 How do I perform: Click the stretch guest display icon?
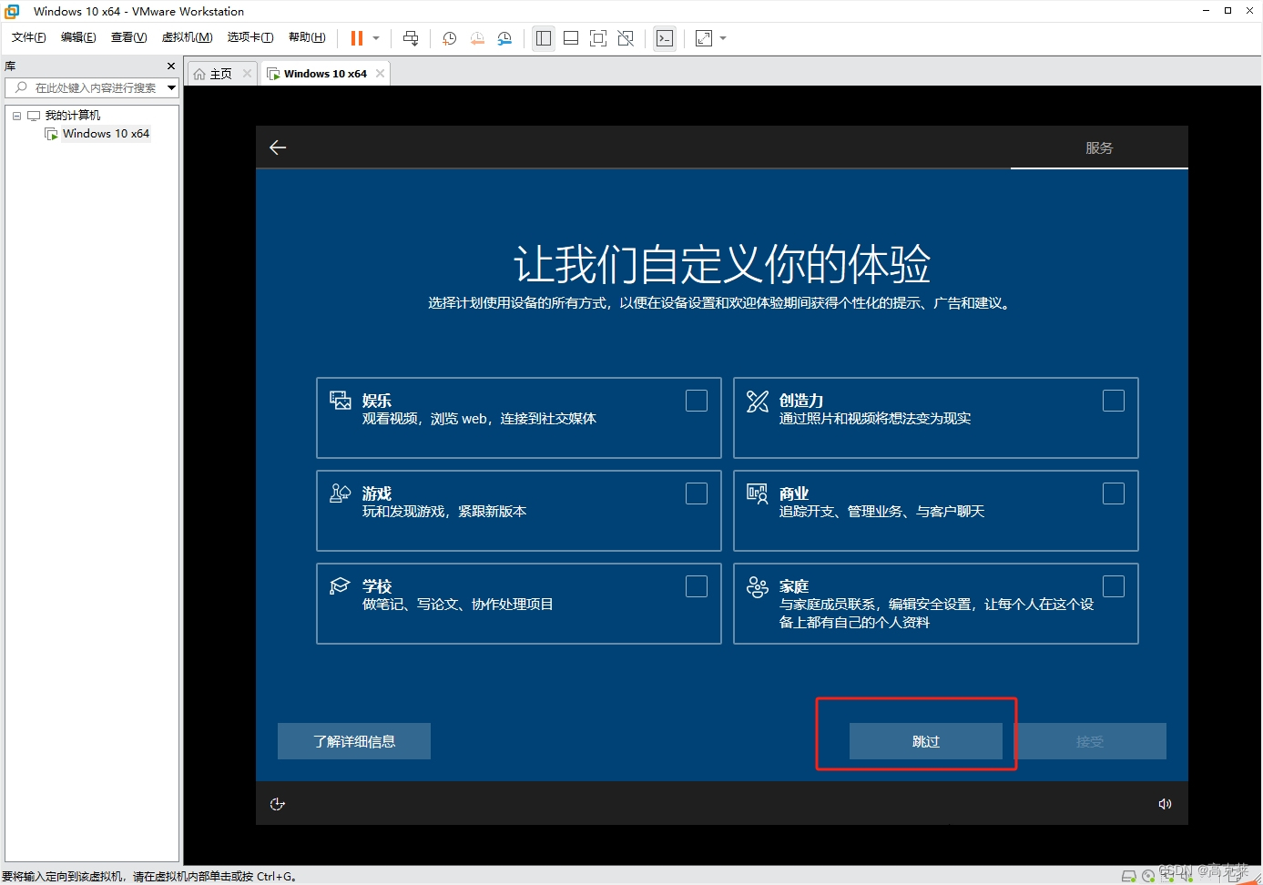pyautogui.click(x=704, y=38)
